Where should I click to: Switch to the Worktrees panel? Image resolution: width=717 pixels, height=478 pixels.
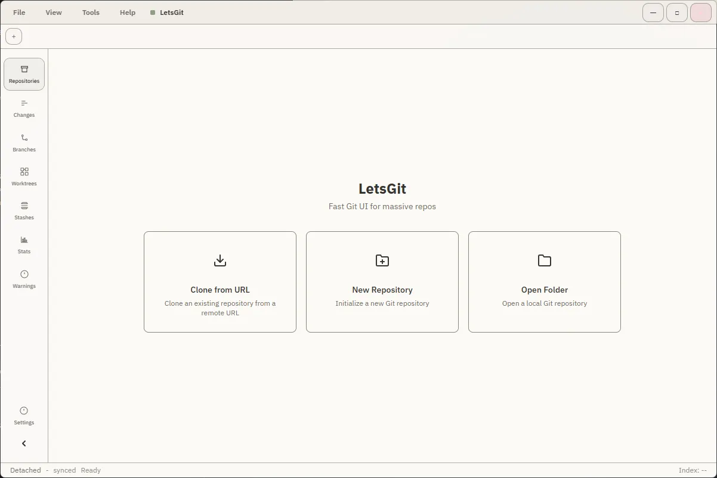(24, 176)
